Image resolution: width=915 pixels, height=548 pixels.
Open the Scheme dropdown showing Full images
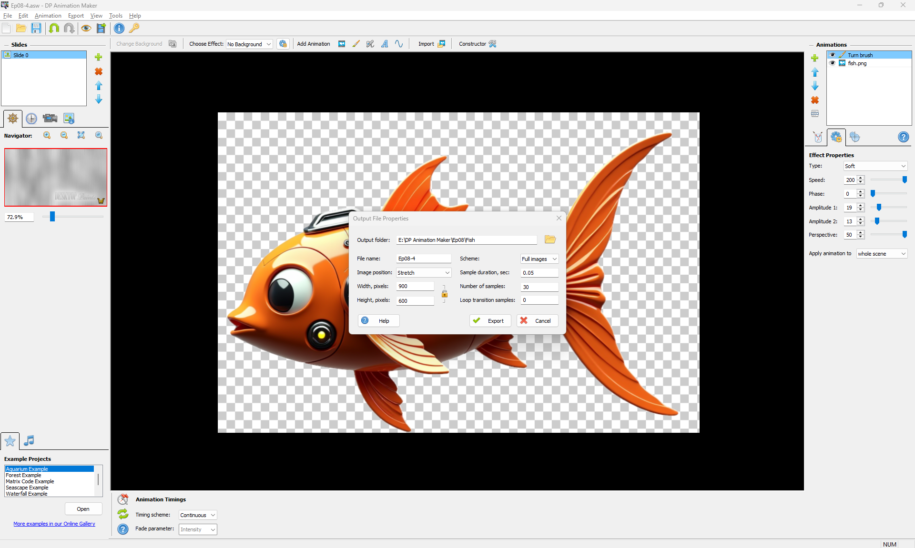(539, 259)
